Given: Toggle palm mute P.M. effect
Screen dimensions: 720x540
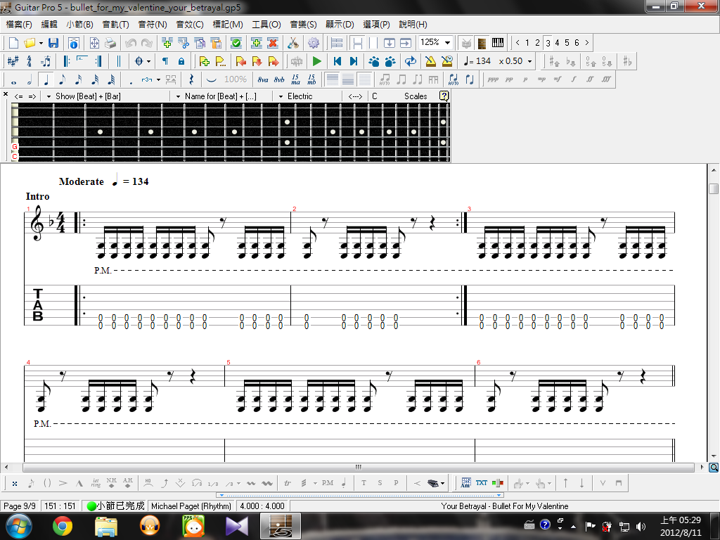Looking at the screenshot, I should tap(328, 482).
